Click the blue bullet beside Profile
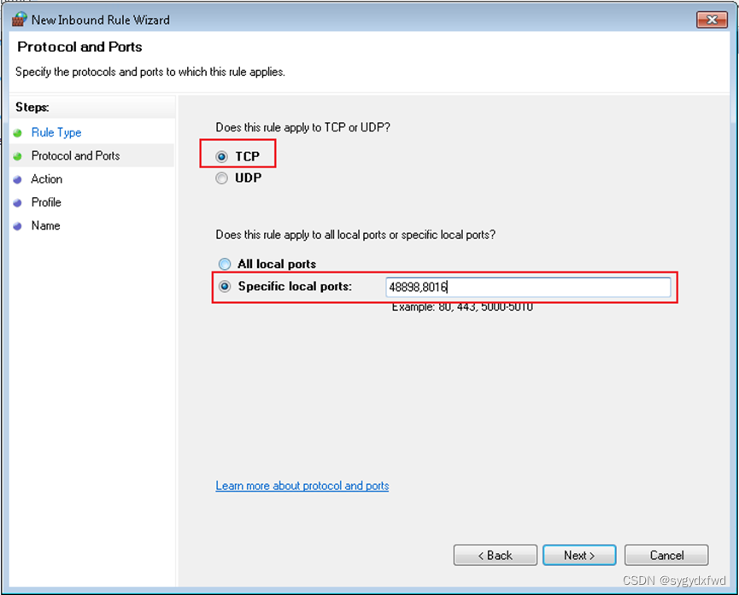This screenshot has height=595, width=739. pos(18,203)
